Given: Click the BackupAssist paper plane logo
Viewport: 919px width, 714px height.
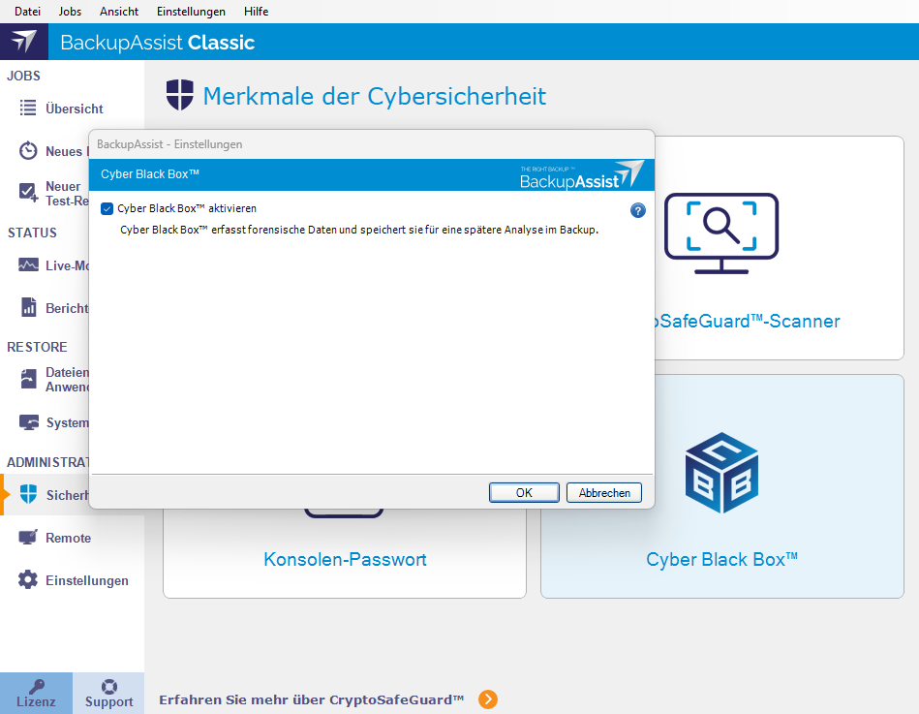Looking at the screenshot, I should point(23,42).
